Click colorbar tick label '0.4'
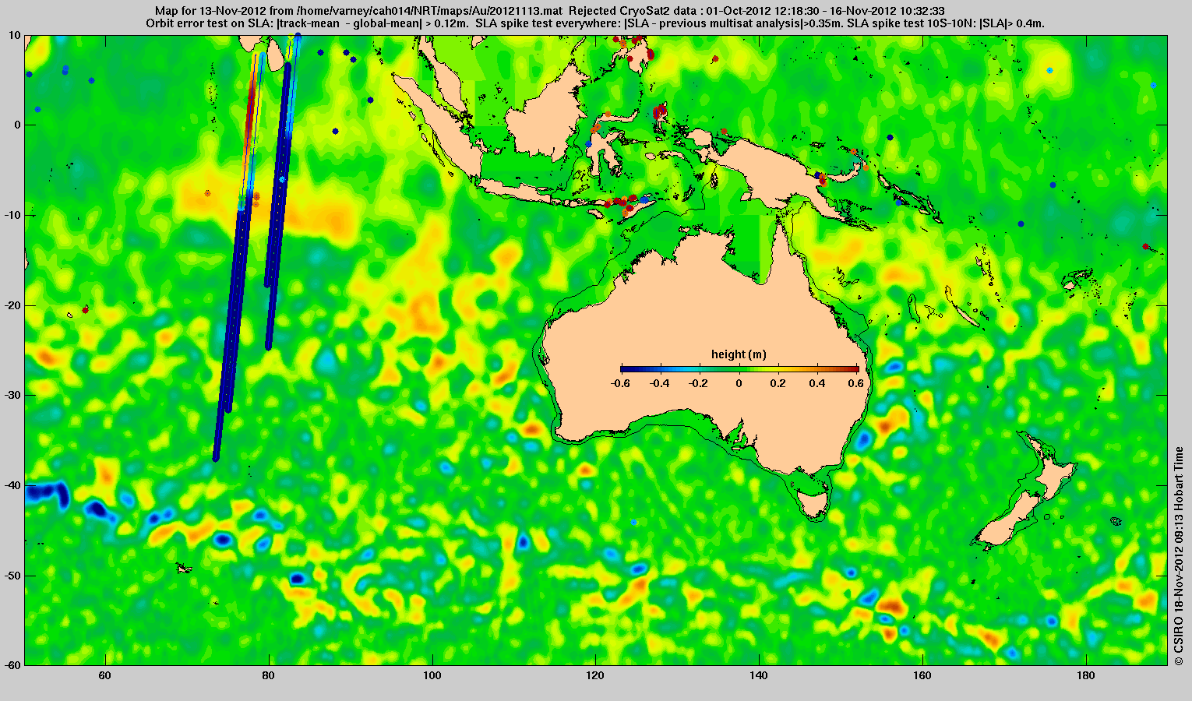1192x701 pixels. pos(819,383)
